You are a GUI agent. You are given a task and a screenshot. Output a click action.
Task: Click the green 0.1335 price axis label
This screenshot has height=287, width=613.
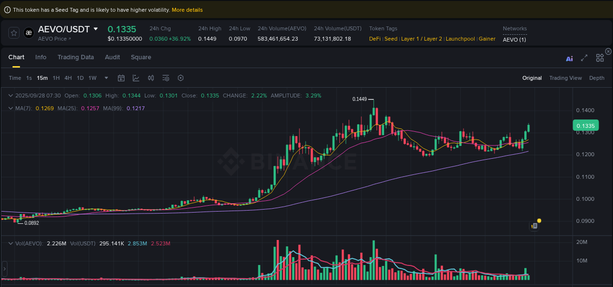[x=586, y=125]
